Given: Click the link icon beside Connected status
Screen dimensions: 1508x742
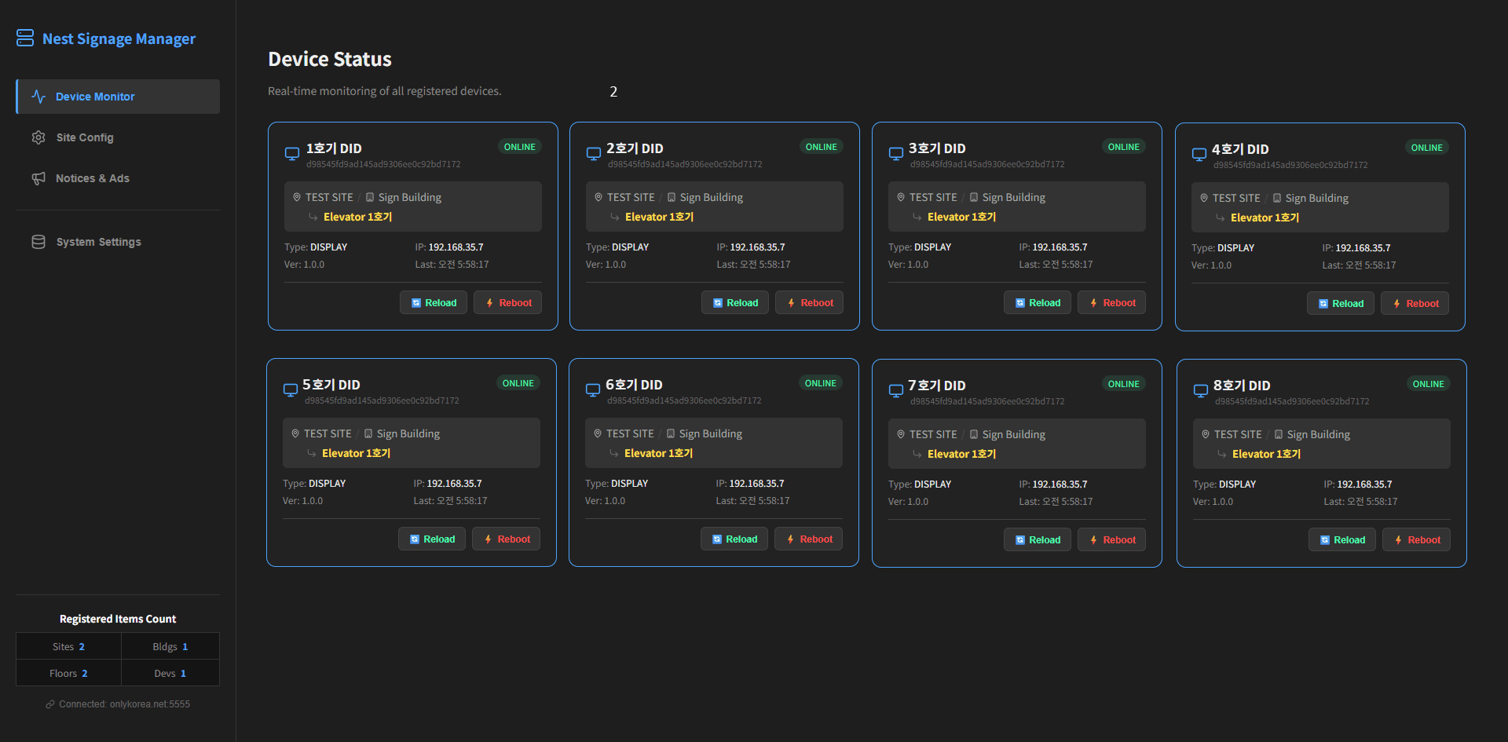Looking at the screenshot, I should click(x=50, y=704).
